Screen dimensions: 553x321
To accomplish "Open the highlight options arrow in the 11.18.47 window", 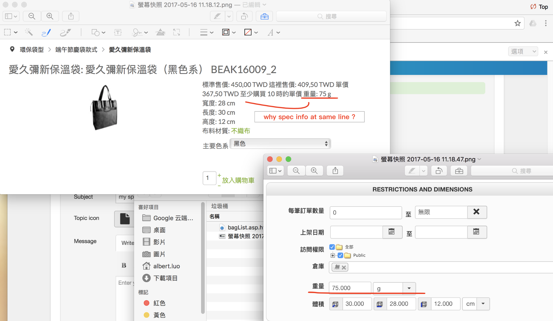I will [424, 171].
